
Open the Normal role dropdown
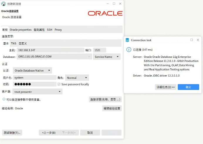(77, 78)
